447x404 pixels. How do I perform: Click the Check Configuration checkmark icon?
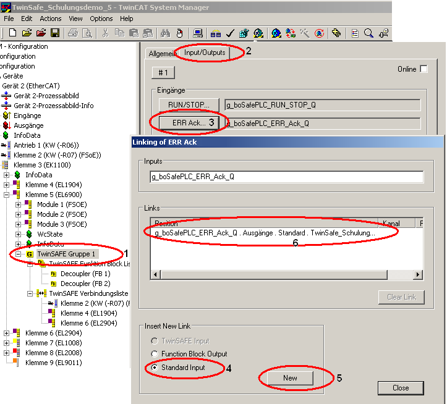tap(230, 33)
